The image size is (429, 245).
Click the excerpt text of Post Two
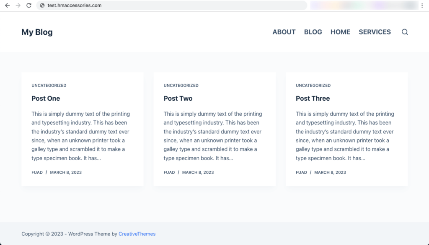pos(213,136)
